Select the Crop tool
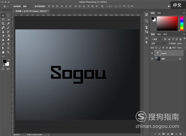 click(x=3, y=24)
